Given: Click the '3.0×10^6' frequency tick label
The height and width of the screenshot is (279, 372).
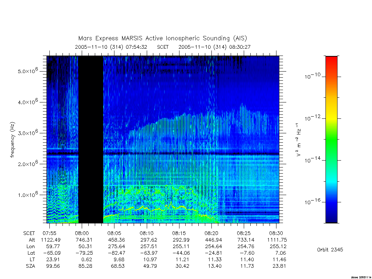Looking at the screenshot, I should [28, 133].
